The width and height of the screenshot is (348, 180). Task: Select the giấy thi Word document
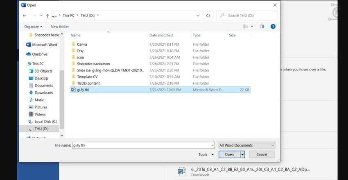click(160, 90)
